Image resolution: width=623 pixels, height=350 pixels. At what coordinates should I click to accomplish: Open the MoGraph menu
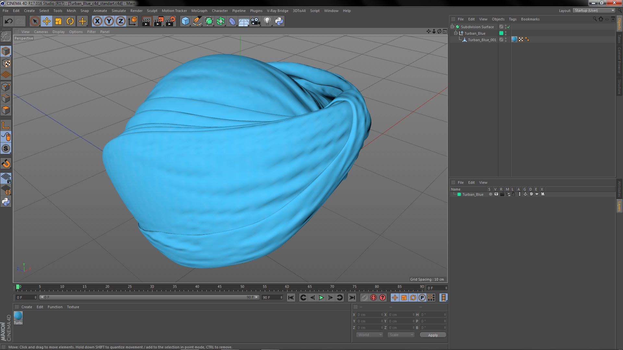pos(199,11)
